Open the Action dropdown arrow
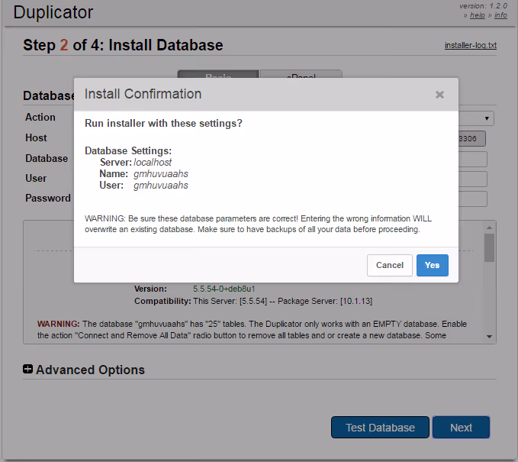 pos(487,118)
